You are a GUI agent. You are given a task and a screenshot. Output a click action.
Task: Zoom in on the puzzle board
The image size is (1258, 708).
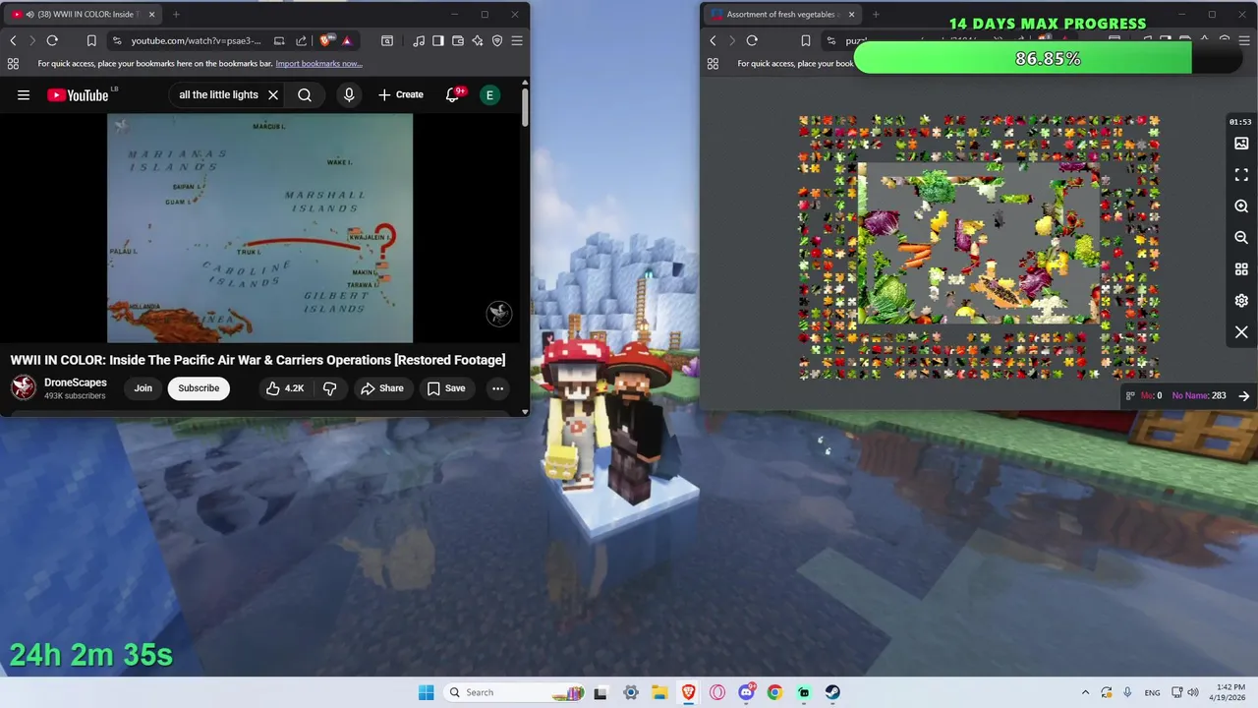pyautogui.click(x=1241, y=206)
